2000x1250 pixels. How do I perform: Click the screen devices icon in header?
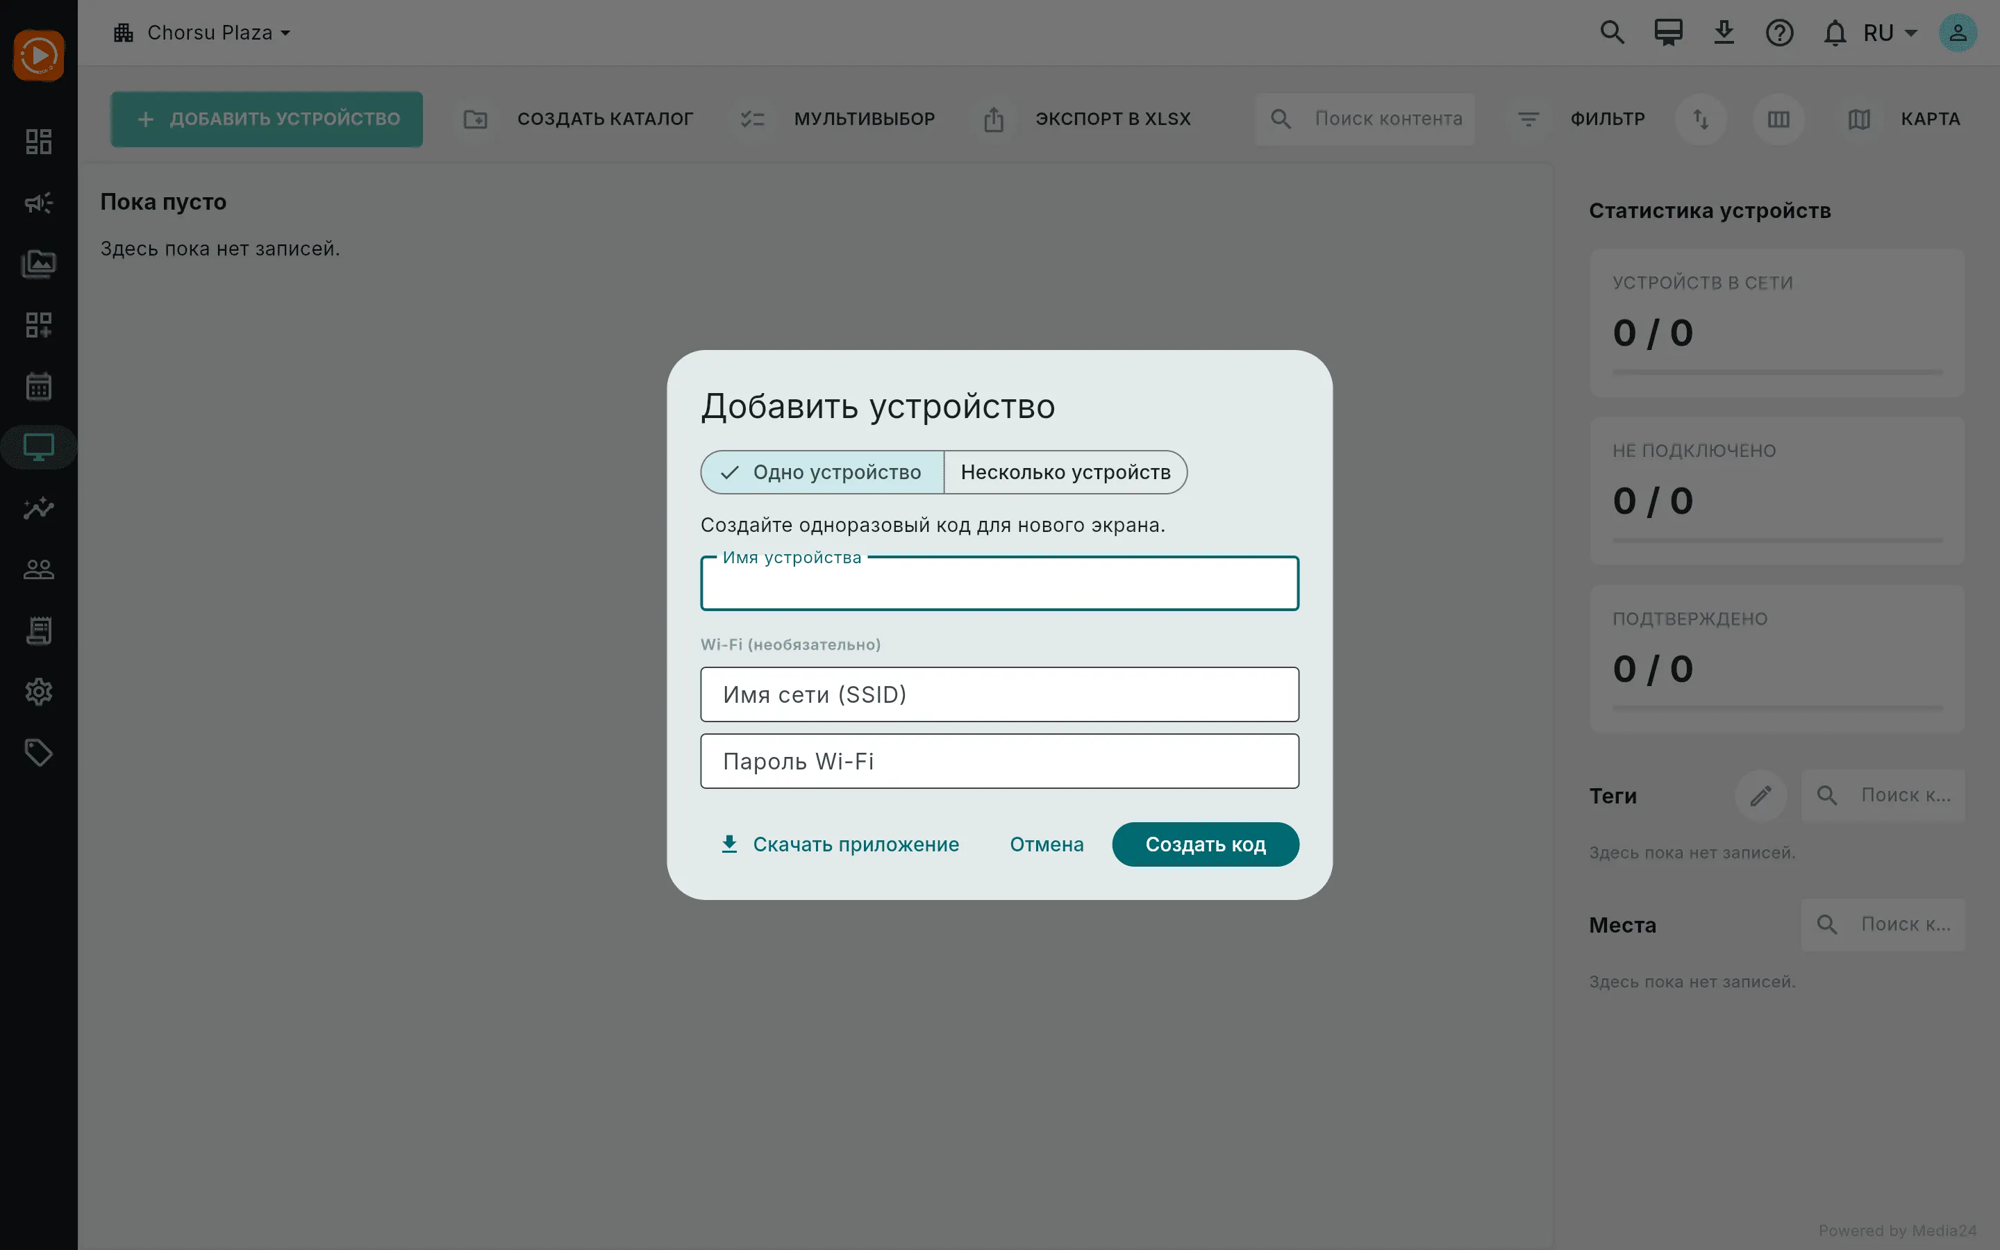click(1668, 33)
